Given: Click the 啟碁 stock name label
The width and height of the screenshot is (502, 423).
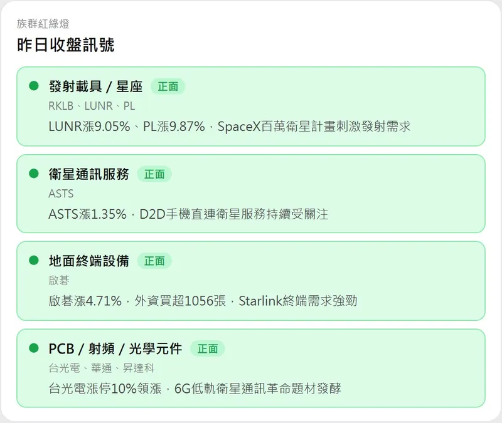Looking at the screenshot, I should tap(59, 281).
